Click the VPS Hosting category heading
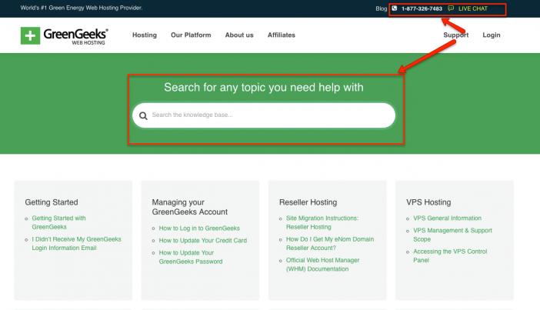This screenshot has height=310, width=540. tap(428, 202)
